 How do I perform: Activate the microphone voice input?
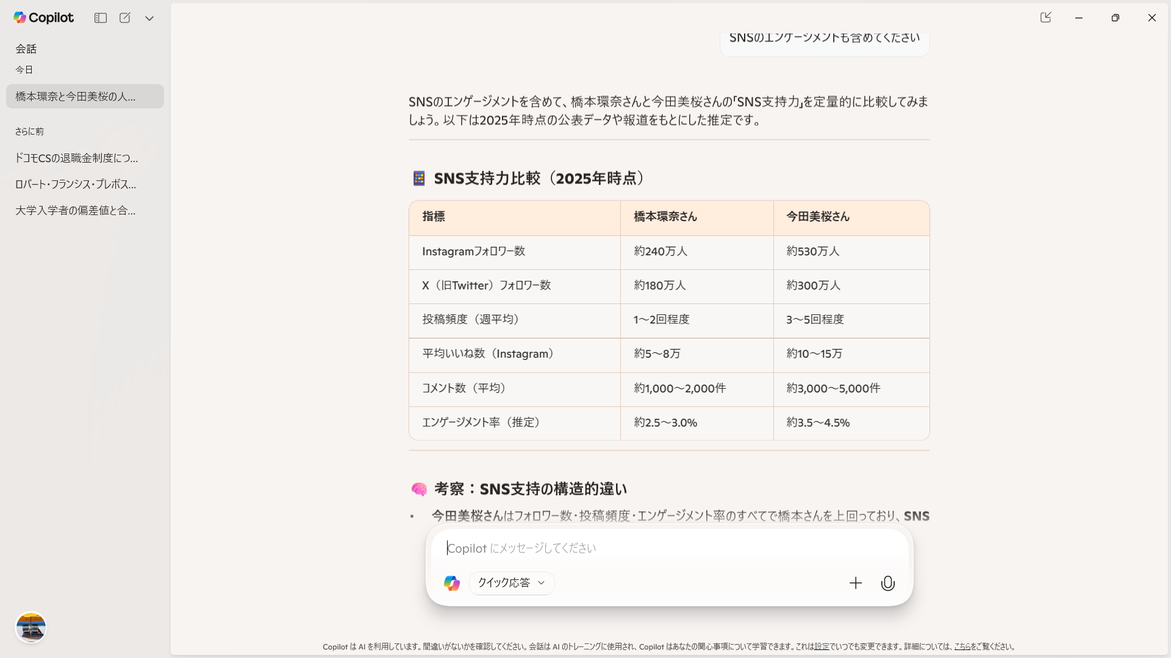(888, 583)
